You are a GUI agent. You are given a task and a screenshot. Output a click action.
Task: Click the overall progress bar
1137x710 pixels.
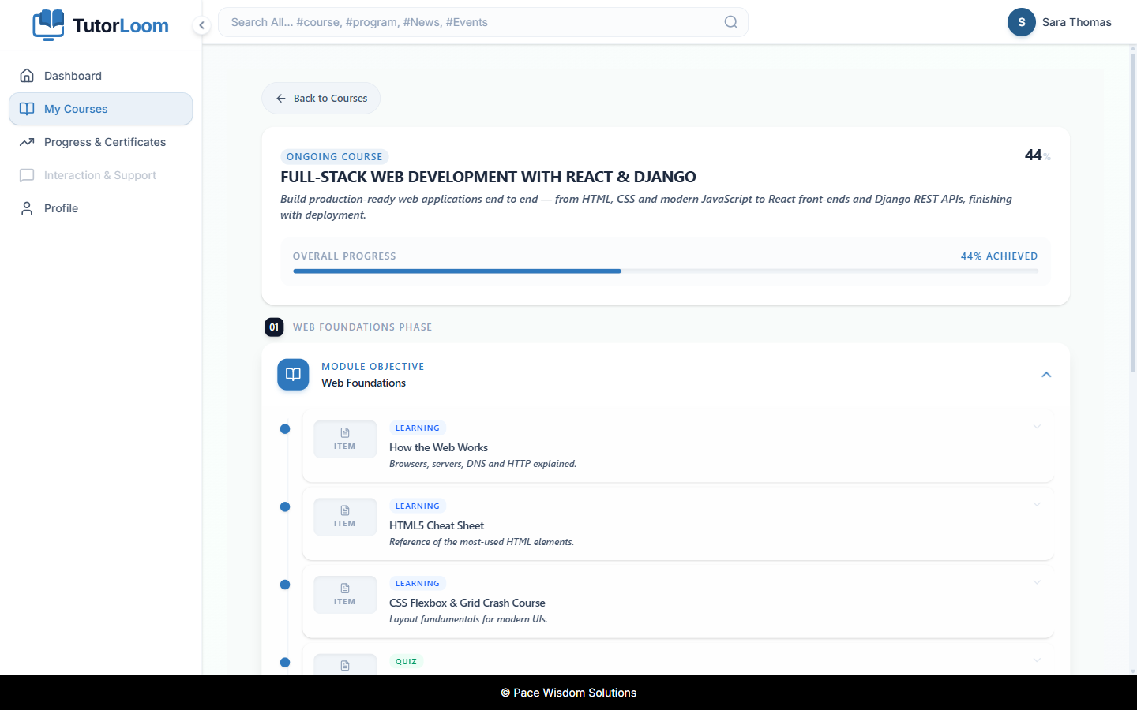pyautogui.click(x=666, y=271)
